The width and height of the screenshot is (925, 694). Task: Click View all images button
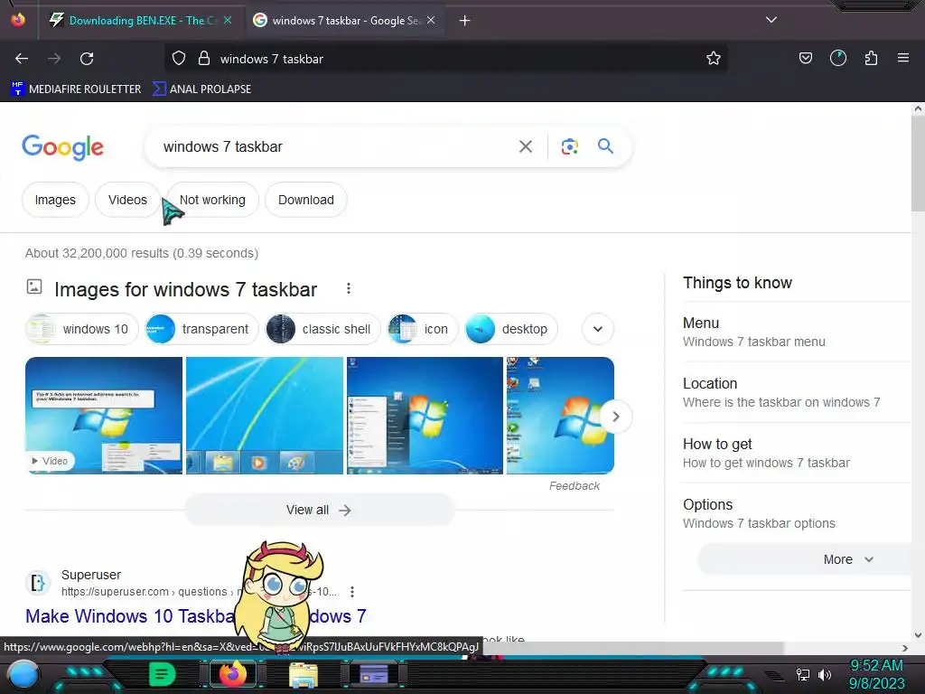pyautogui.click(x=320, y=510)
